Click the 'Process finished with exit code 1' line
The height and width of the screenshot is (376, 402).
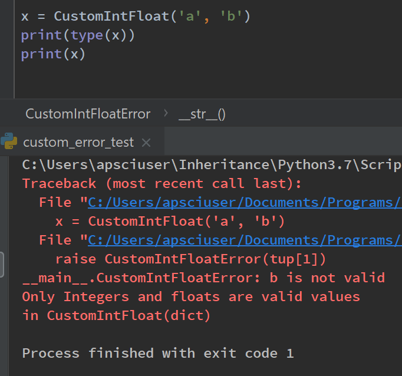coord(157,354)
